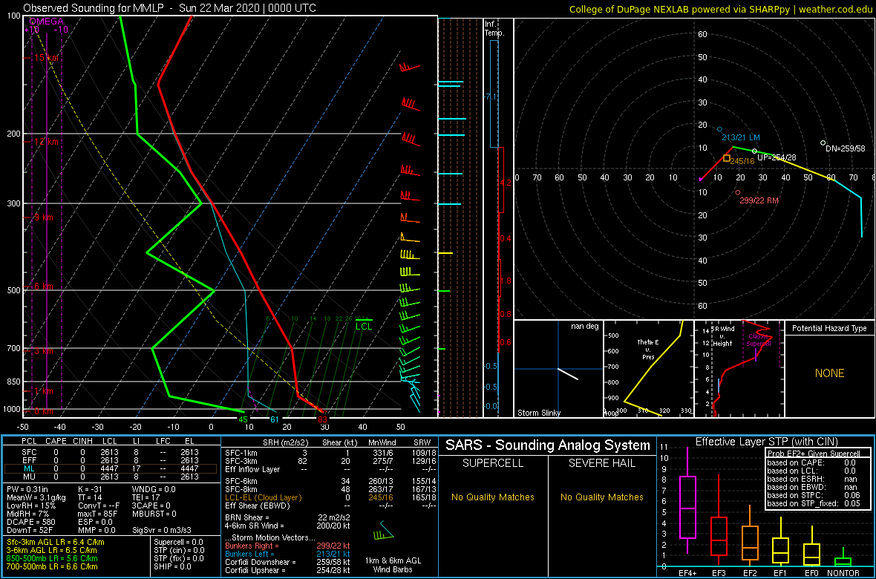
Task: Click the NONE hazard type text
Action: pos(829,373)
